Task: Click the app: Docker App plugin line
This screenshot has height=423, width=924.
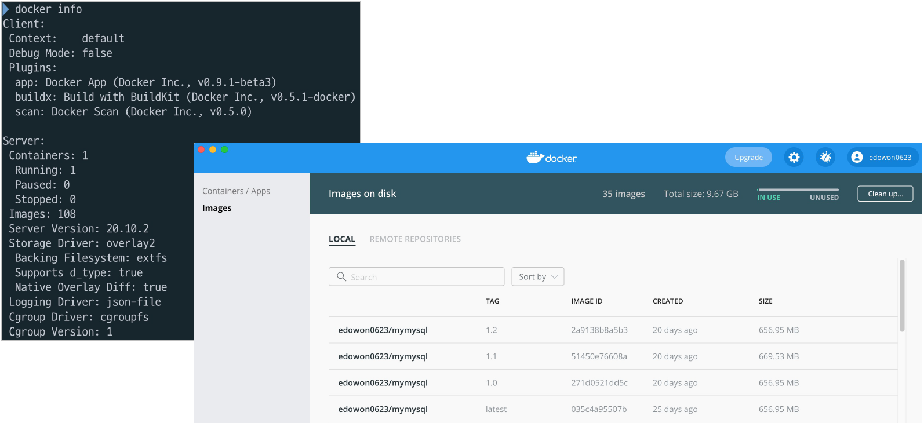Action: click(145, 82)
